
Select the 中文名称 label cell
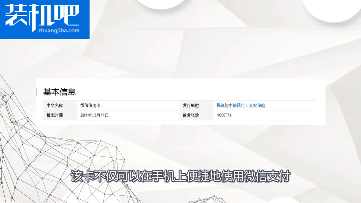55,106
